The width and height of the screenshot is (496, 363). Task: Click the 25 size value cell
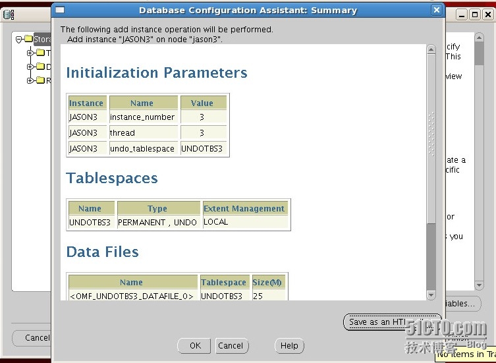267,296
